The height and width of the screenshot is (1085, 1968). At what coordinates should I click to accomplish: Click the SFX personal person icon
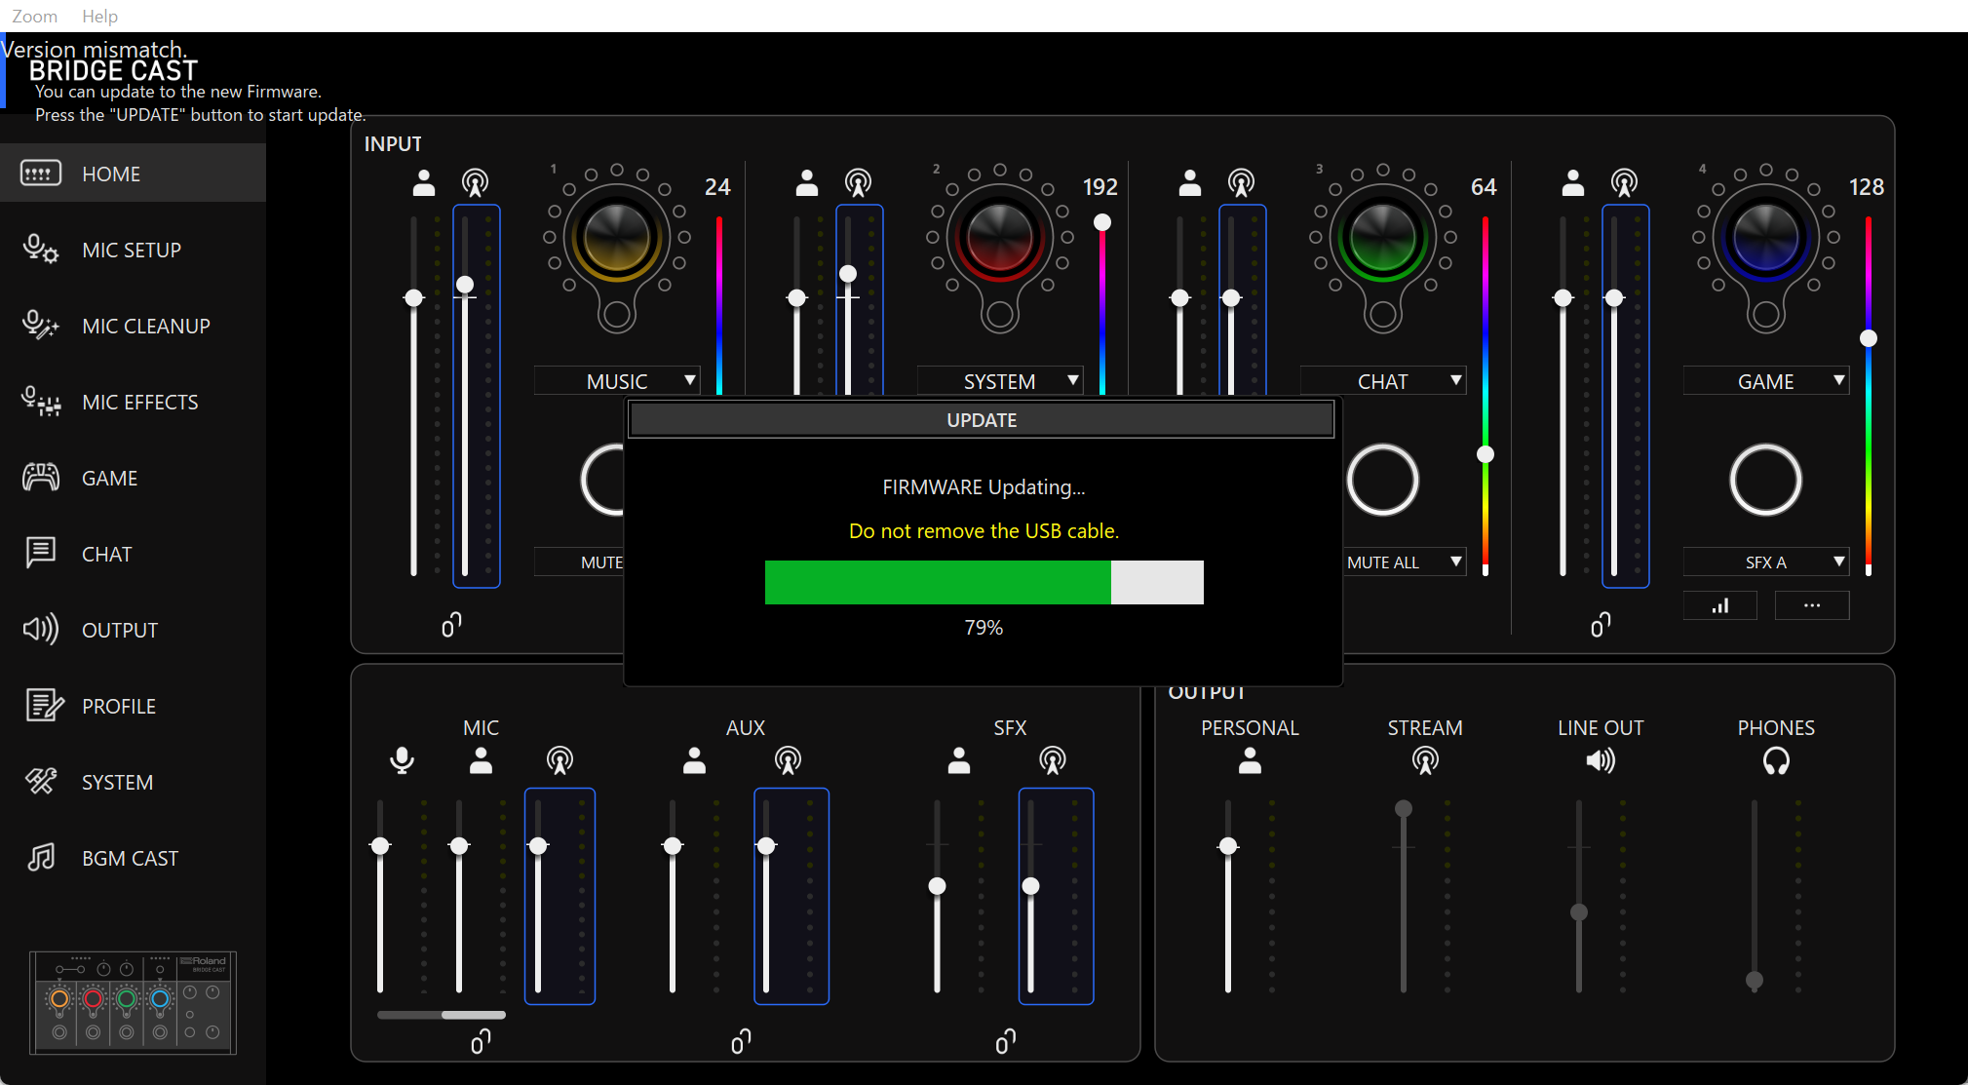click(959, 760)
